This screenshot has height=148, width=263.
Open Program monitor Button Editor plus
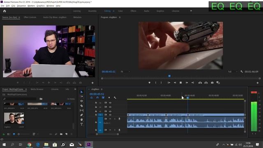coord(258,83)
